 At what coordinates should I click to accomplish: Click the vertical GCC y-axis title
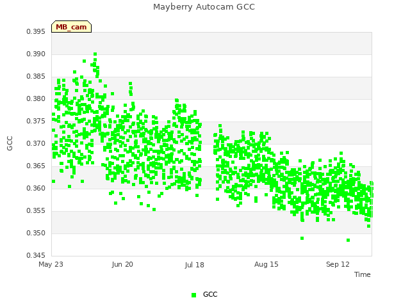[10, 143]
